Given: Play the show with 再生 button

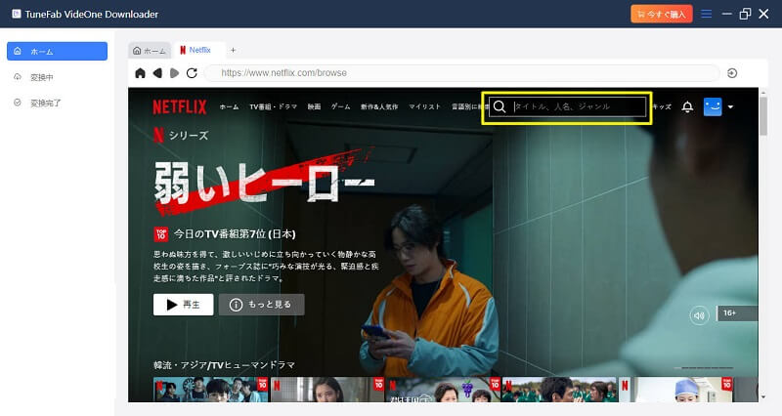Looking at the screenshot, I should pos(183,305).
